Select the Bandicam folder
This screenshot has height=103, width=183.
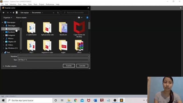tap(63, 29)
